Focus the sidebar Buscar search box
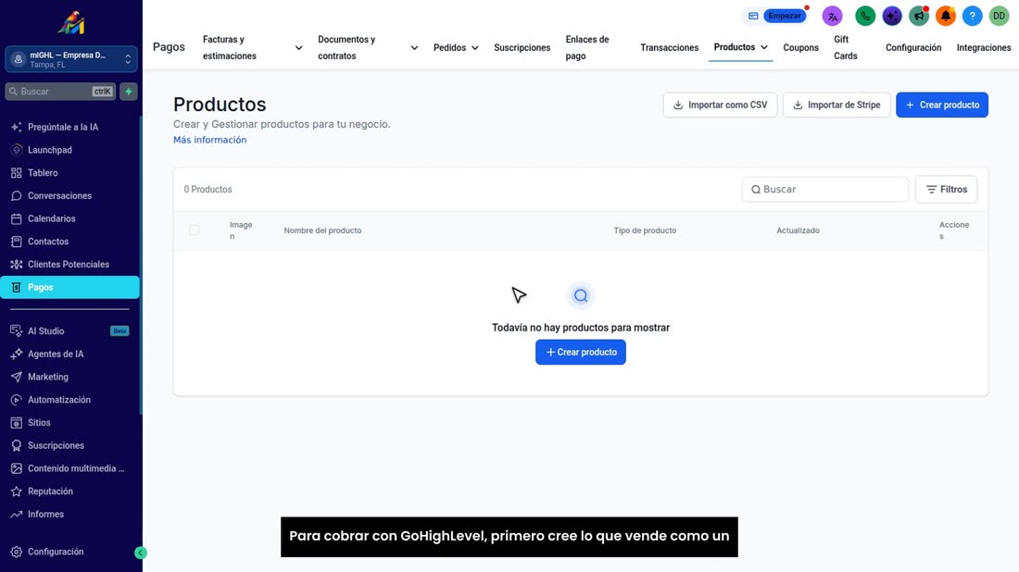This screenshot has width=1019, height=572. tap(60, 92)
